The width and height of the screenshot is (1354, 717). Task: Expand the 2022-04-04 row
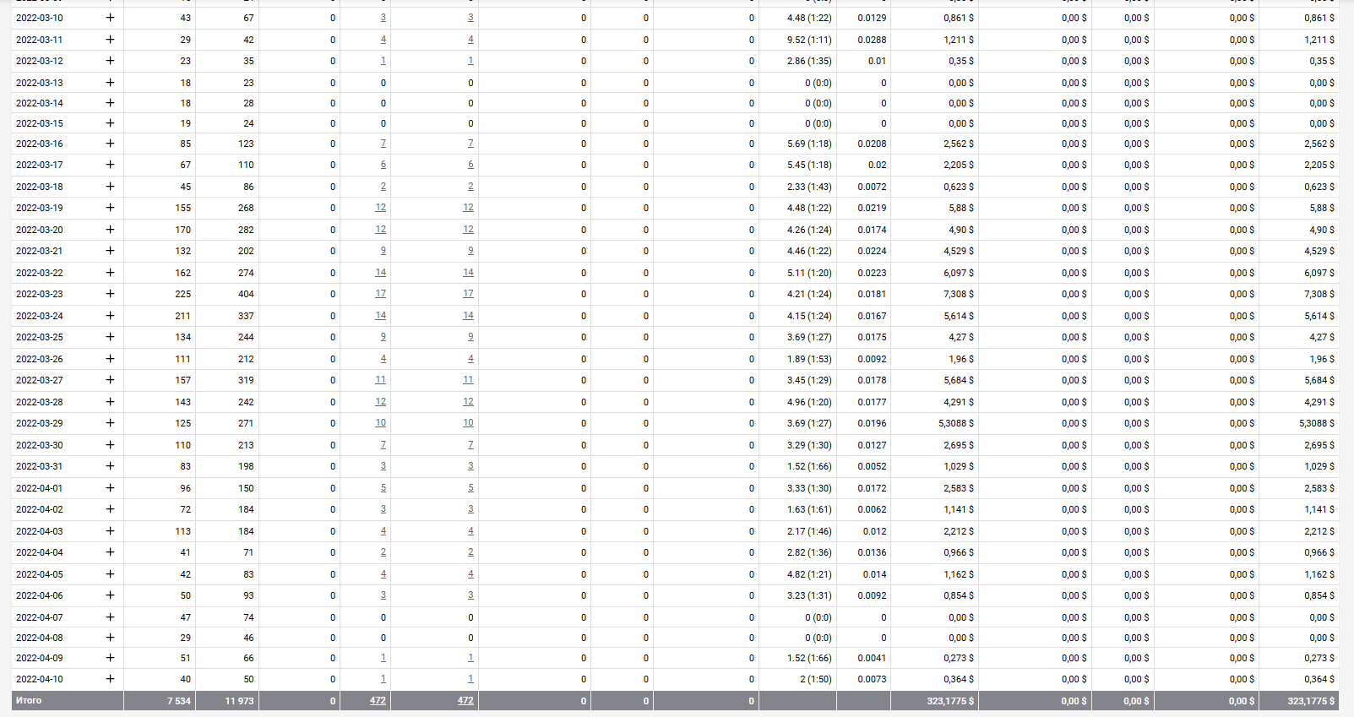pyautogui.click(x=110, y=552)
